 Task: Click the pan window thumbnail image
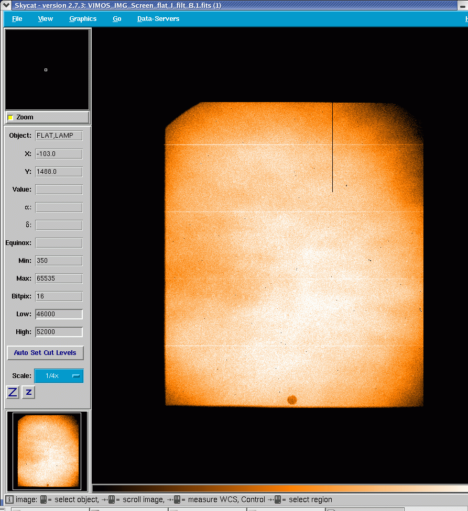[47, 451]
